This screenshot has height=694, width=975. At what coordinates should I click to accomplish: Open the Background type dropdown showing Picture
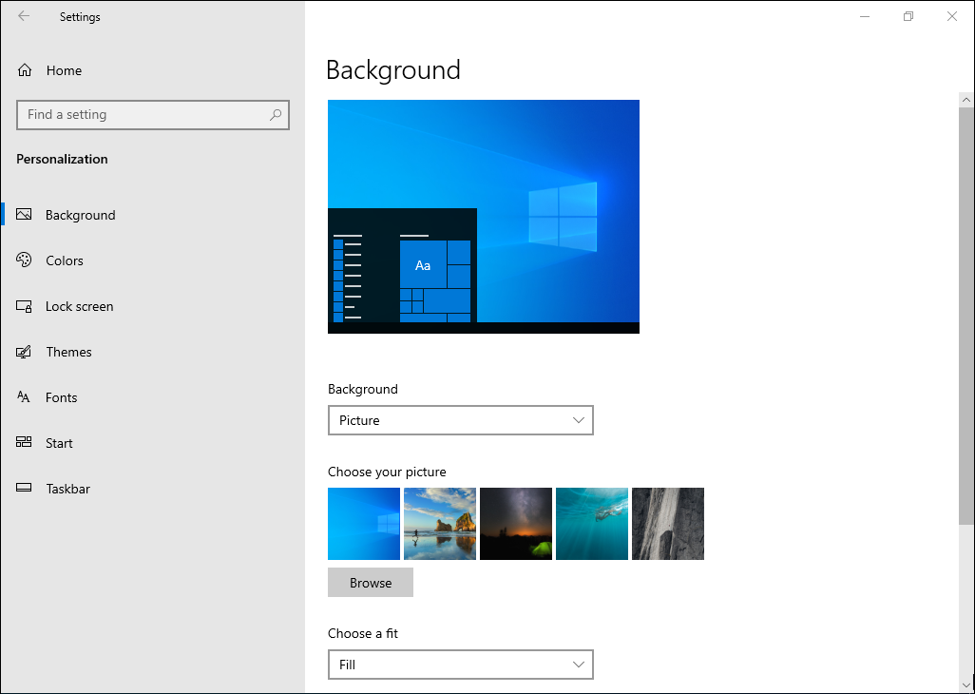[461, 420]
